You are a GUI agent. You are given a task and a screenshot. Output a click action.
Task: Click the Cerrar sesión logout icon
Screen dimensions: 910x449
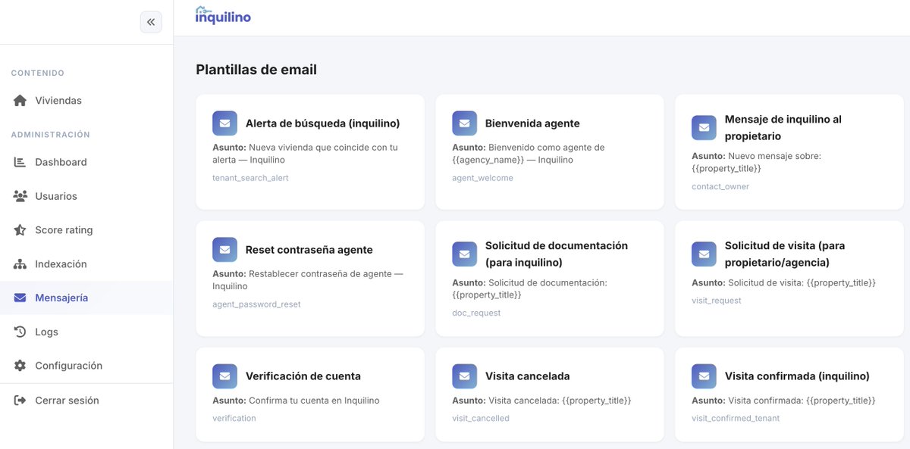point(18,400)
